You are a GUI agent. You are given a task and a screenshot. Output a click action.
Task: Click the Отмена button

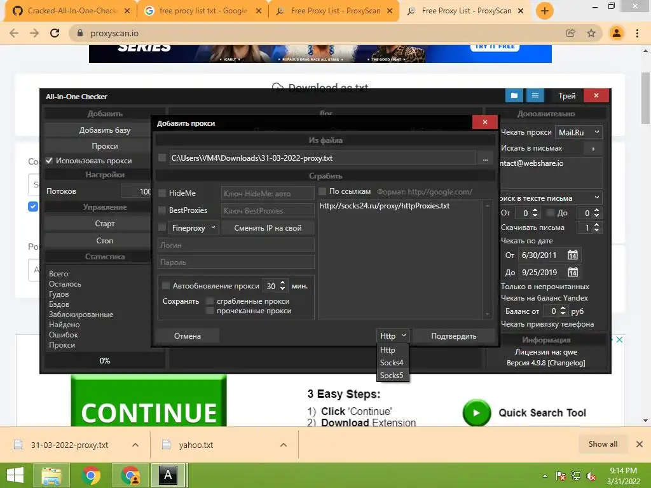[x=188, y=335]
